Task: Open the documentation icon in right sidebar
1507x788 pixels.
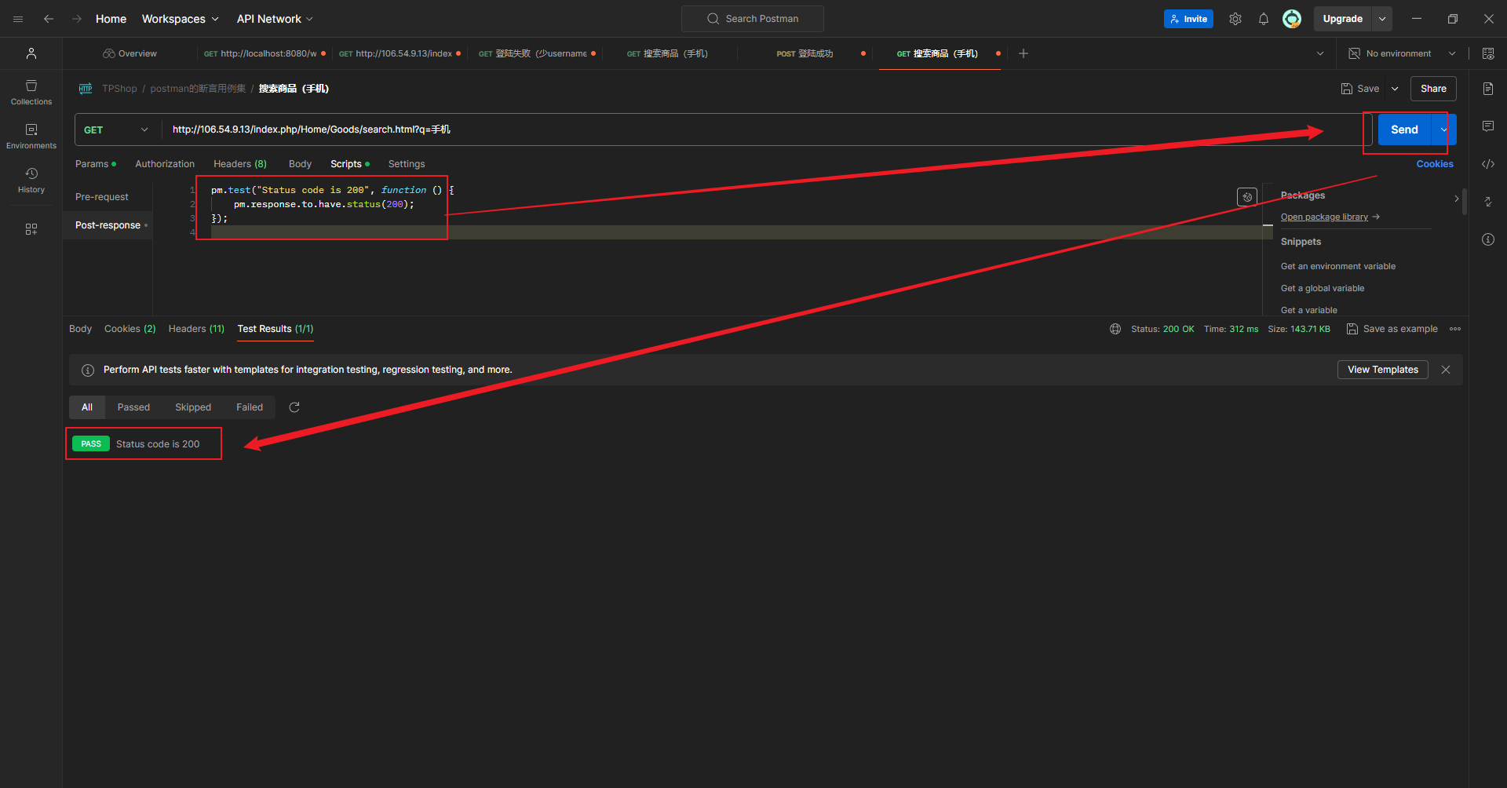Action: (1488, 89)
